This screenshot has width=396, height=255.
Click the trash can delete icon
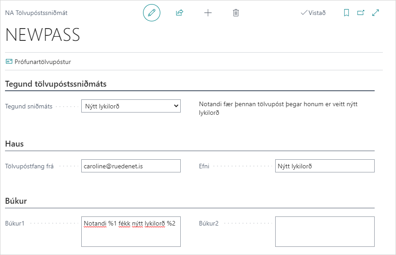point(236,13)
